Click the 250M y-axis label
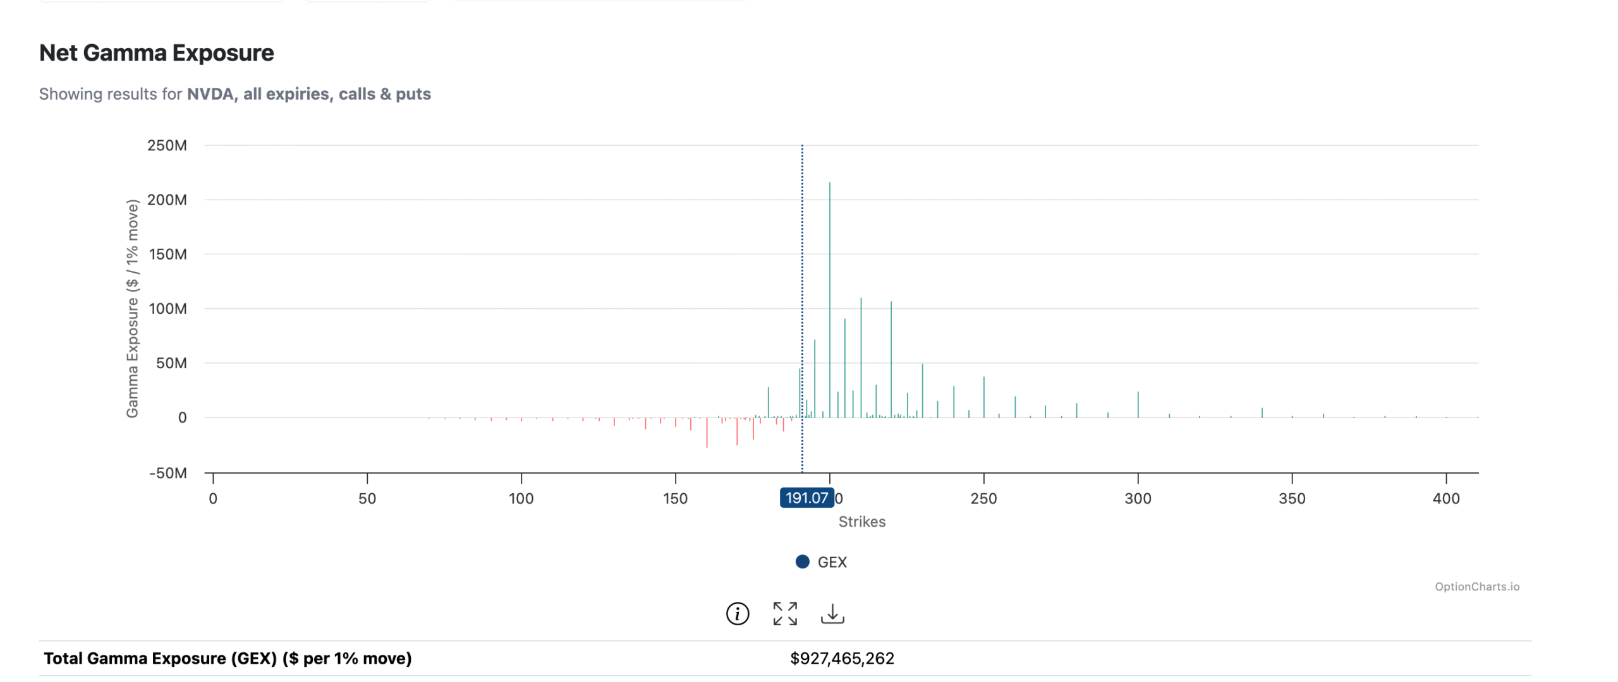 (x=167, y=145)
